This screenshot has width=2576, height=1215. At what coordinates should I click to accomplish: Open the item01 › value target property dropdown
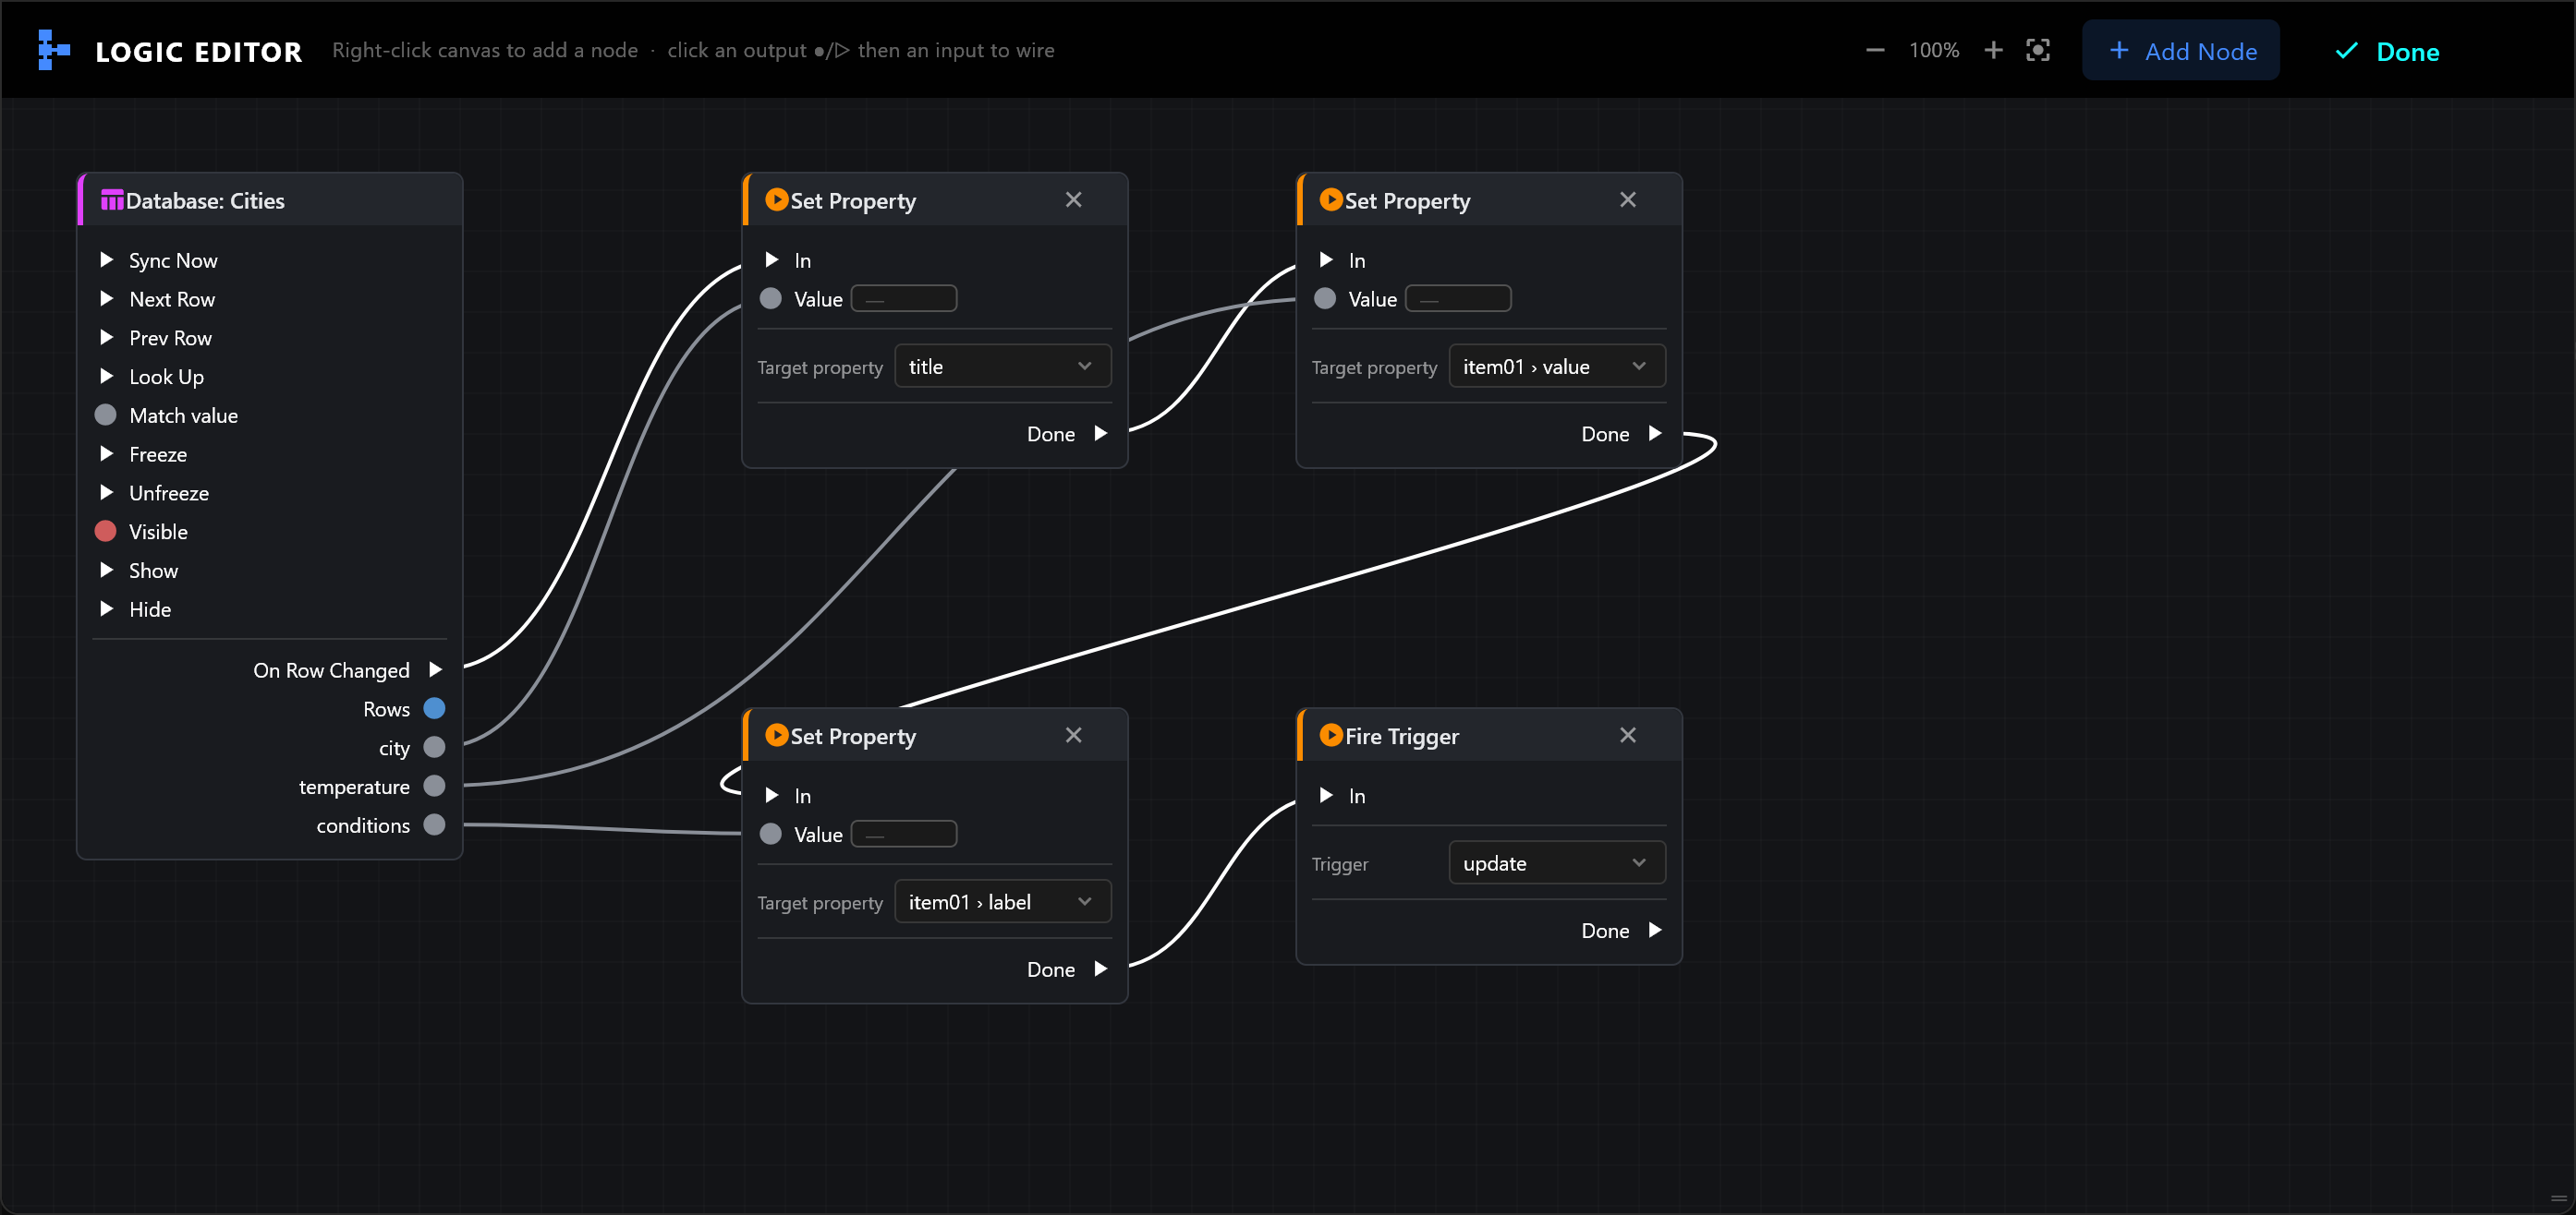pyautogui.click(x=1557, y=366)
